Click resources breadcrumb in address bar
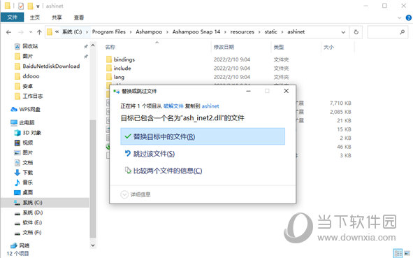 pos(242,31)
